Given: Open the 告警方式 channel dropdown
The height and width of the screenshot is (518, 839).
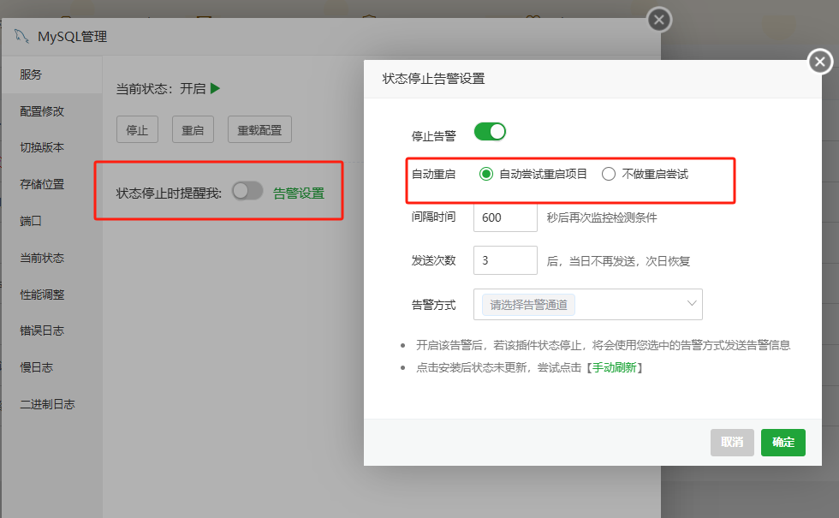Looking at the screenshot, I should [587, 305].
